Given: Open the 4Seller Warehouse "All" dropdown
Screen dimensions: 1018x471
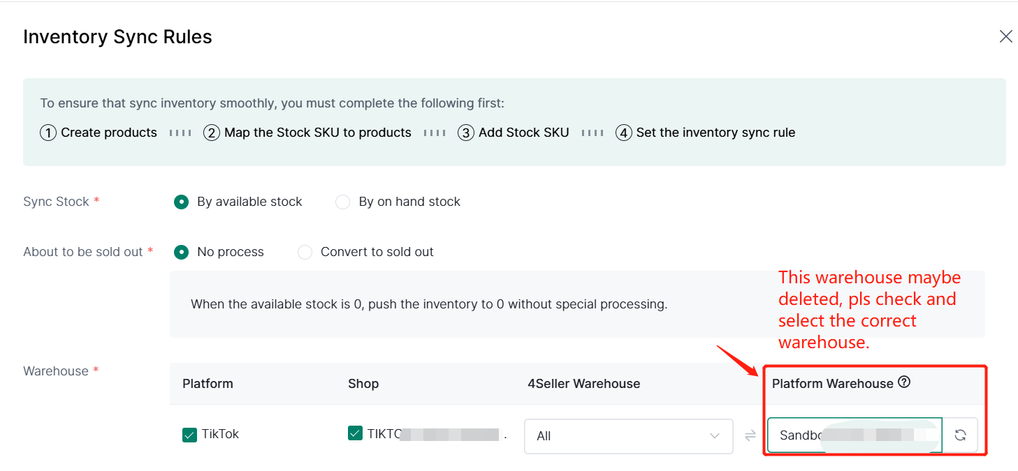Looking at the screenshot, I should tap(628, 435).
